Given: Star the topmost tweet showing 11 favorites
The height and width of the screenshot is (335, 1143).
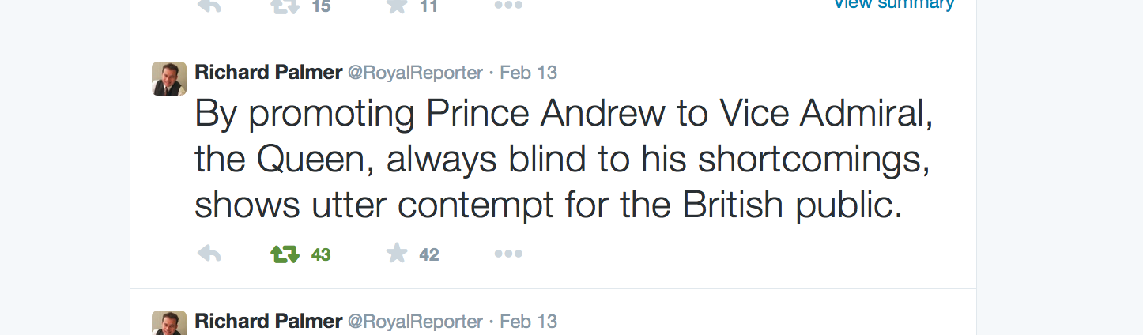Looking at the screenshot, I should click(x=397, y=6).
